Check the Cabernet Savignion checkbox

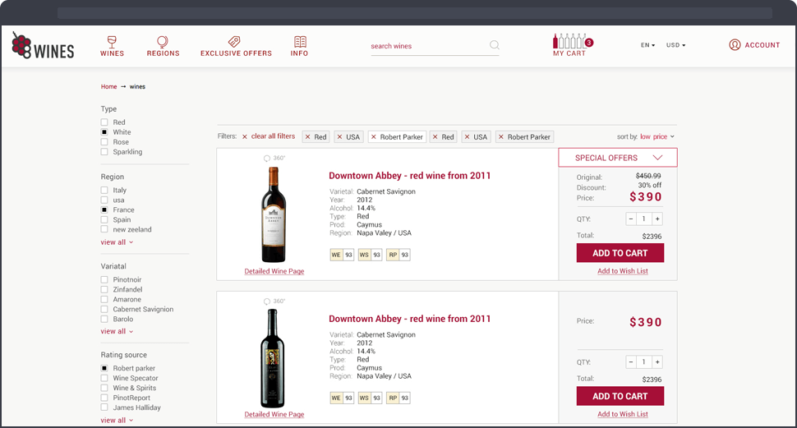(x=104, y=309)
